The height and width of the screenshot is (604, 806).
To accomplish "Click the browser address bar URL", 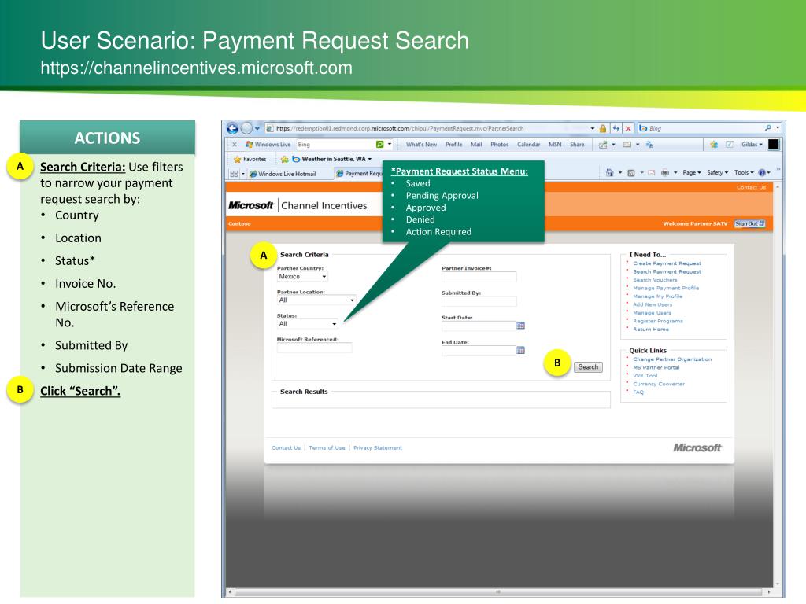I will click(399, 128).
